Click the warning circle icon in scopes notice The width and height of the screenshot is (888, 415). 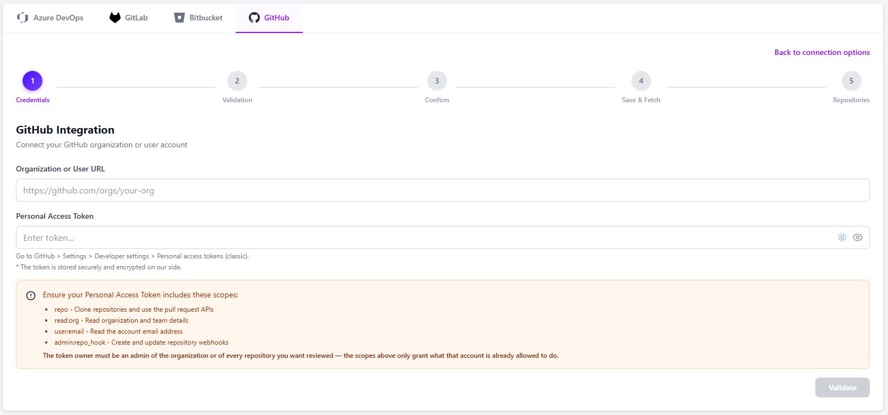coord(31,295)
